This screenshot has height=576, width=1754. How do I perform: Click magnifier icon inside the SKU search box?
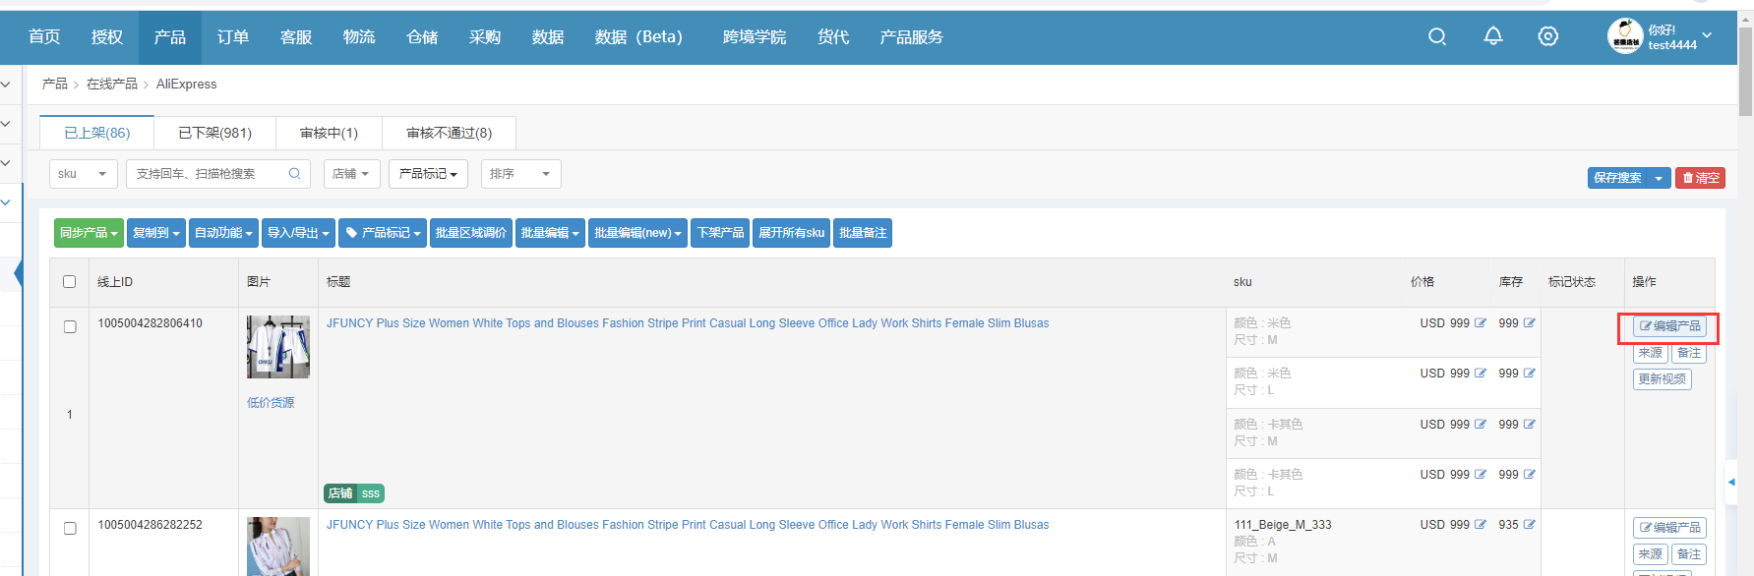pos(294,174)
